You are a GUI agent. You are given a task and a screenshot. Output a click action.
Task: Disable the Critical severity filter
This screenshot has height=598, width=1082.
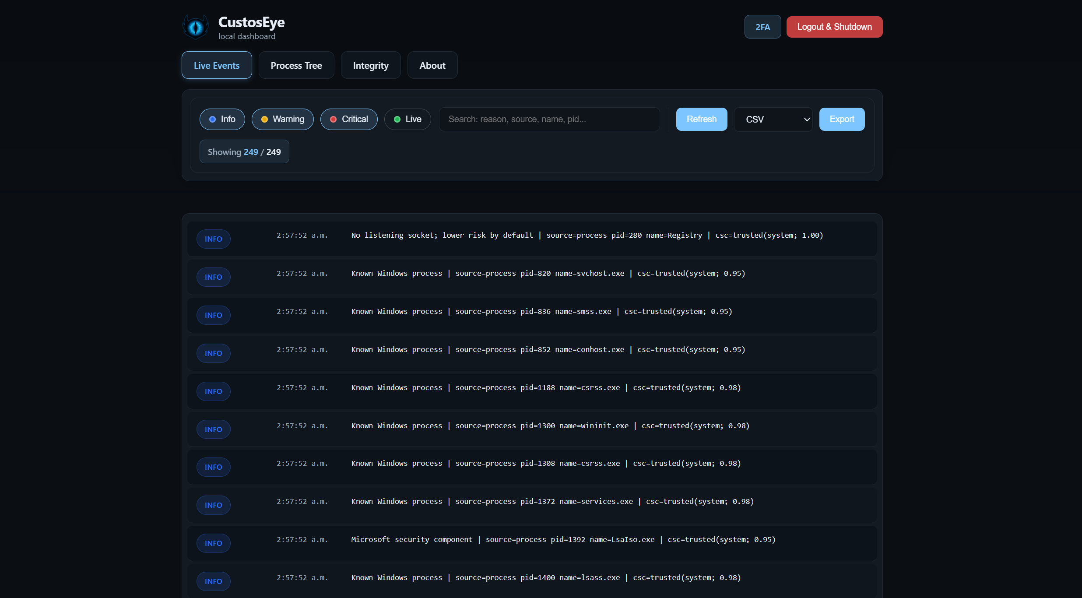pos(349,119)
